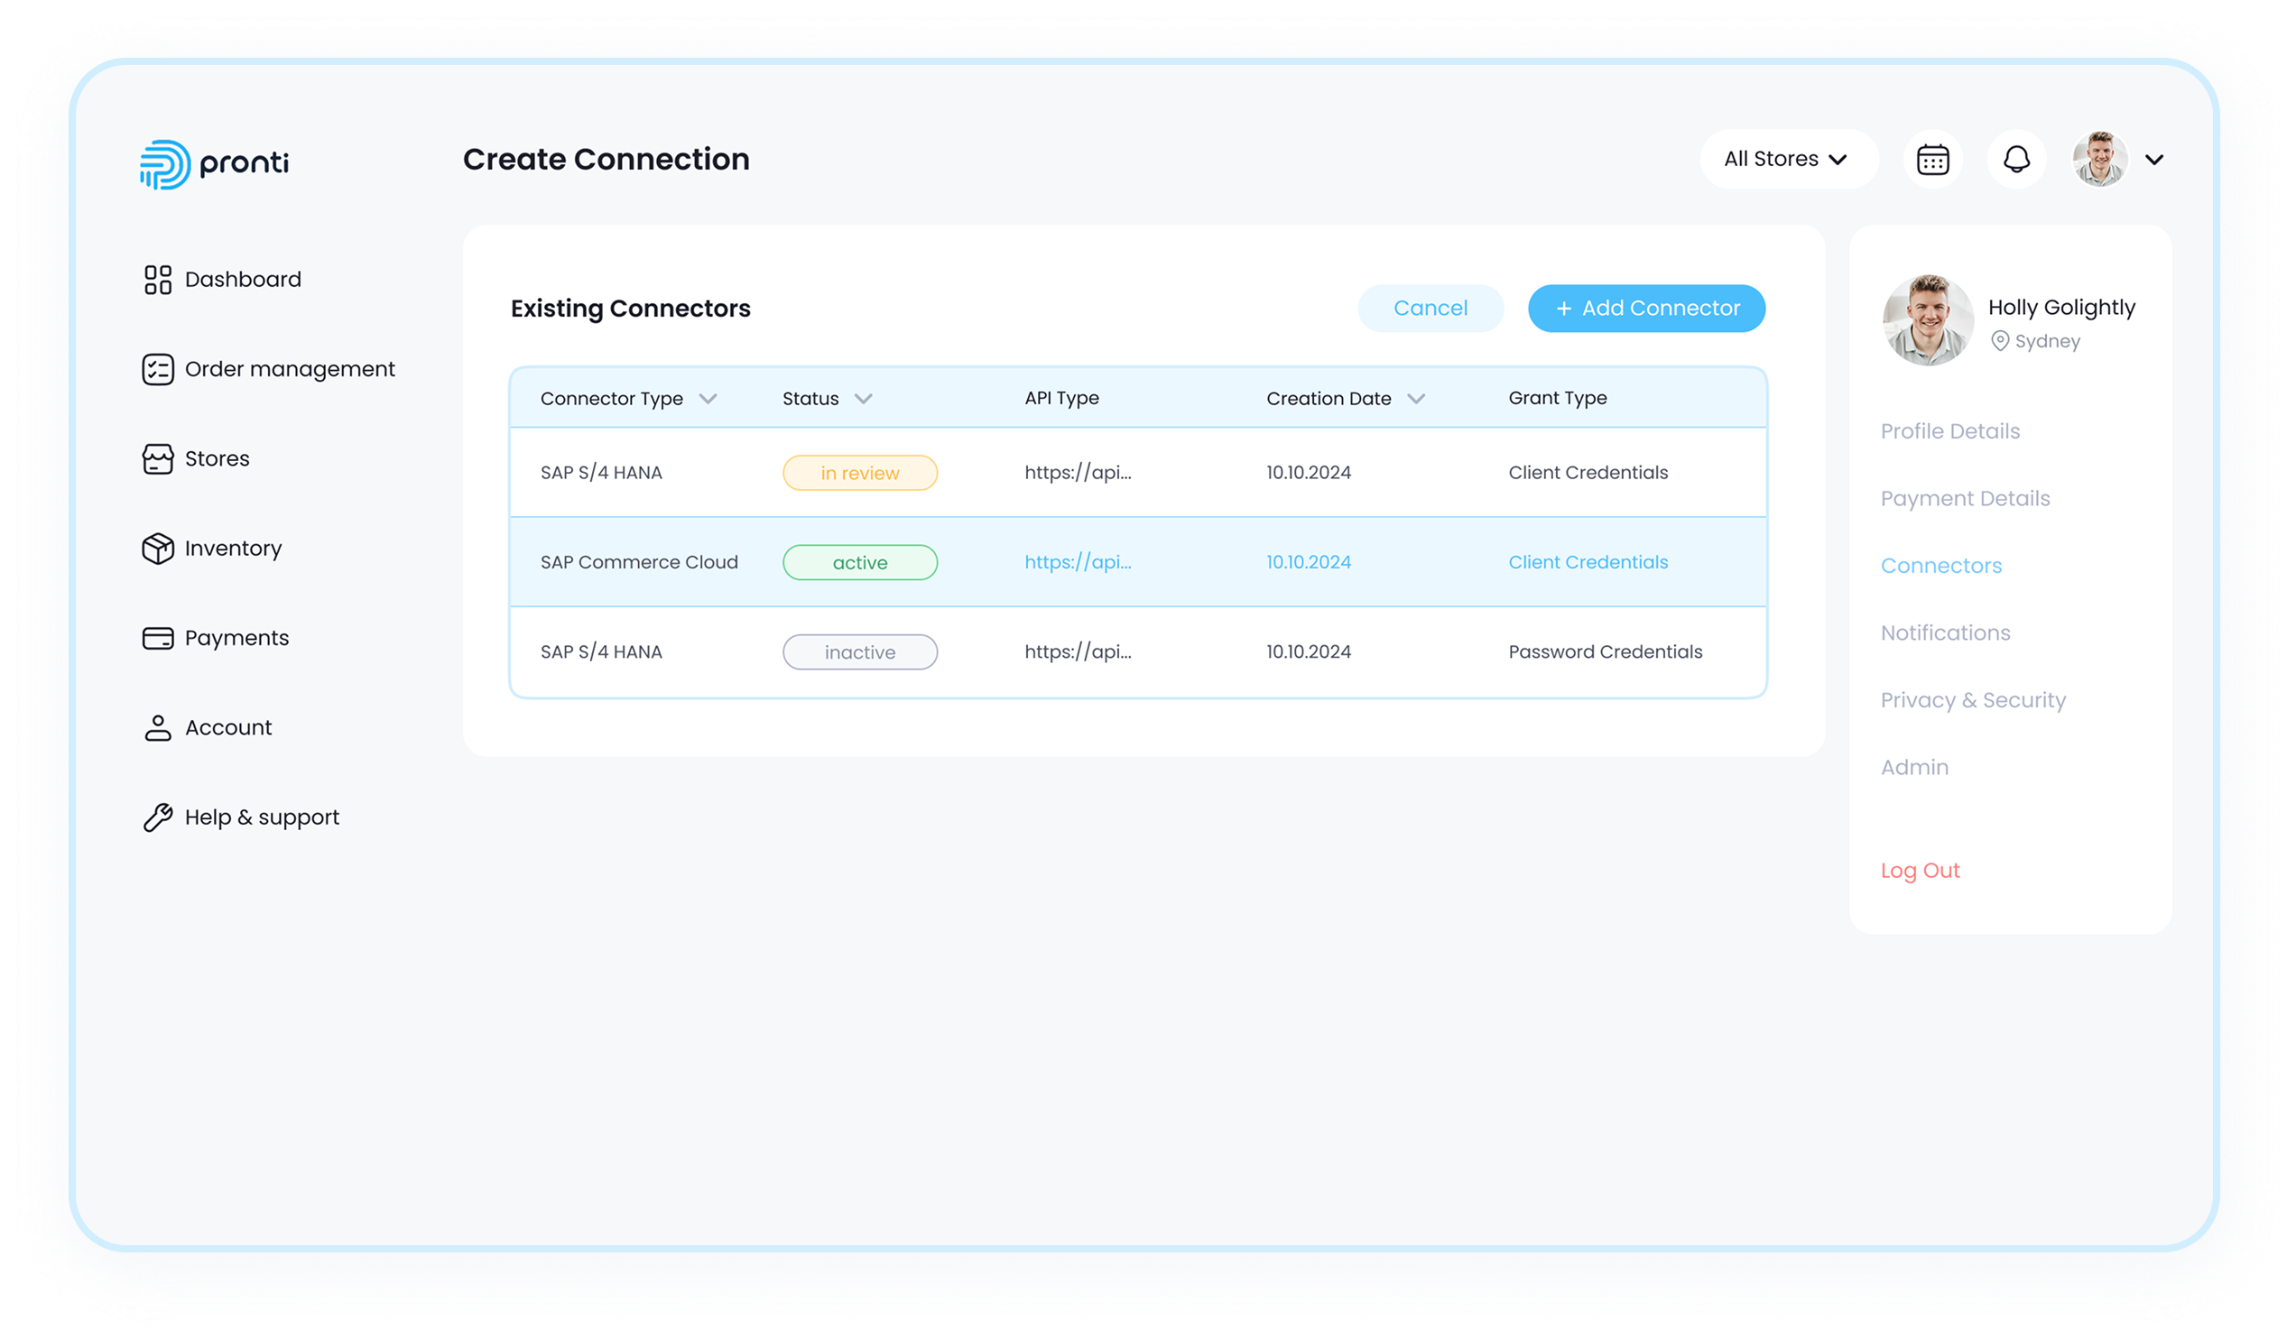Click the pronti logo
Screen dimensions: 2296x1339
coord(215,164)
